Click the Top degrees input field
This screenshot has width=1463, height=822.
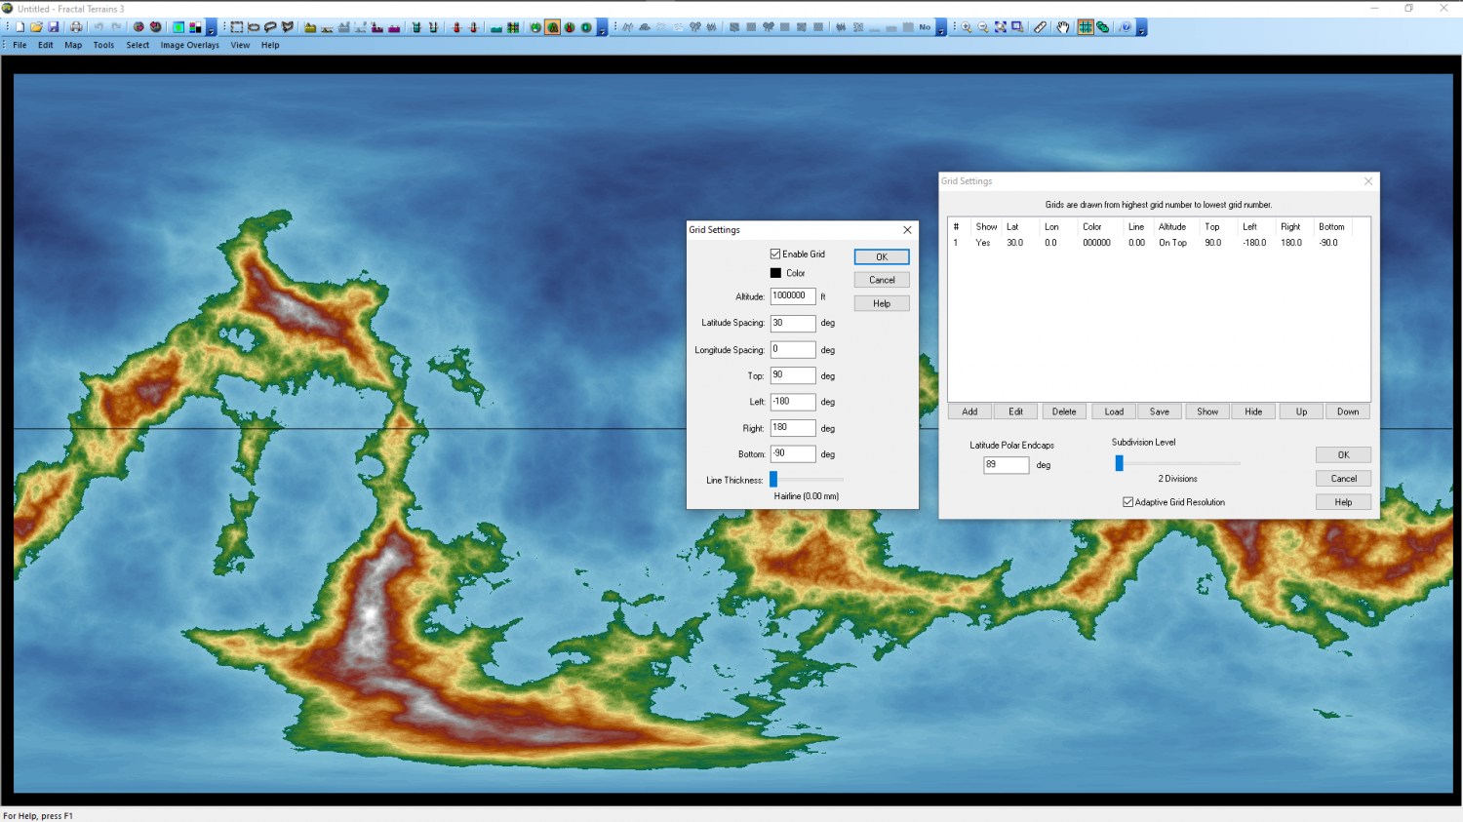(793, 375)
